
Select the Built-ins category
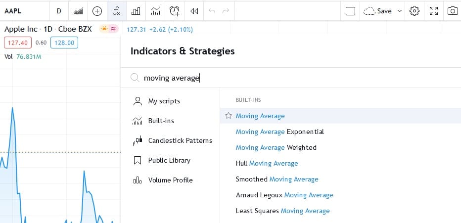[x=161, y=121]
